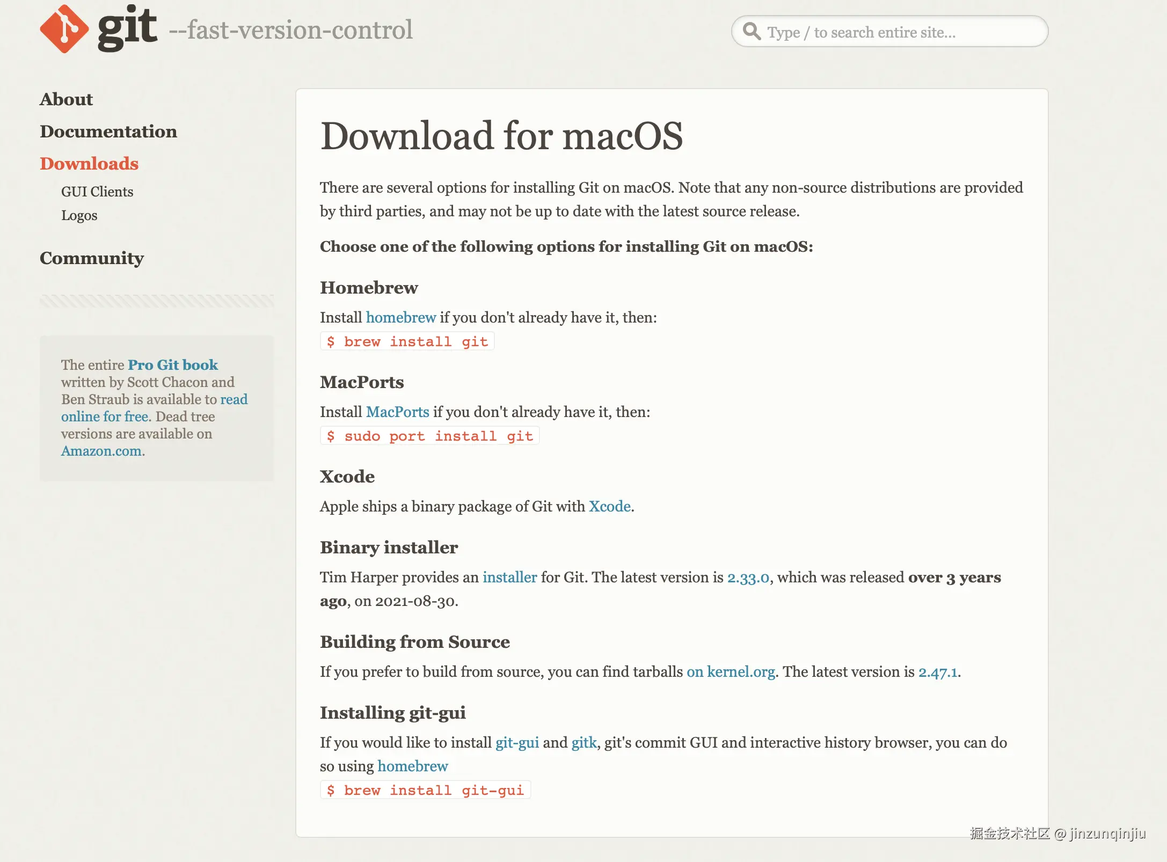Open the Documentation section

[x=108, y=132]
